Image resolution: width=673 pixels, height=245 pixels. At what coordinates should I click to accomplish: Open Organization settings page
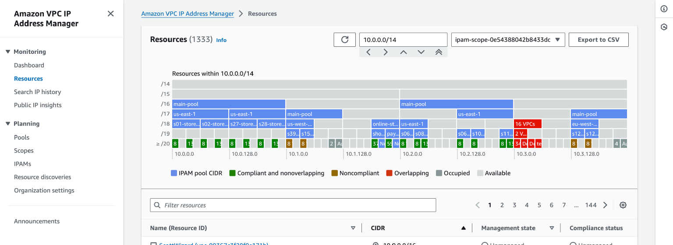[x=44, y=190]
